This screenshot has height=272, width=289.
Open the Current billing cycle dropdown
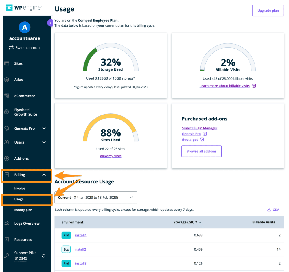[x=96, y=198]
